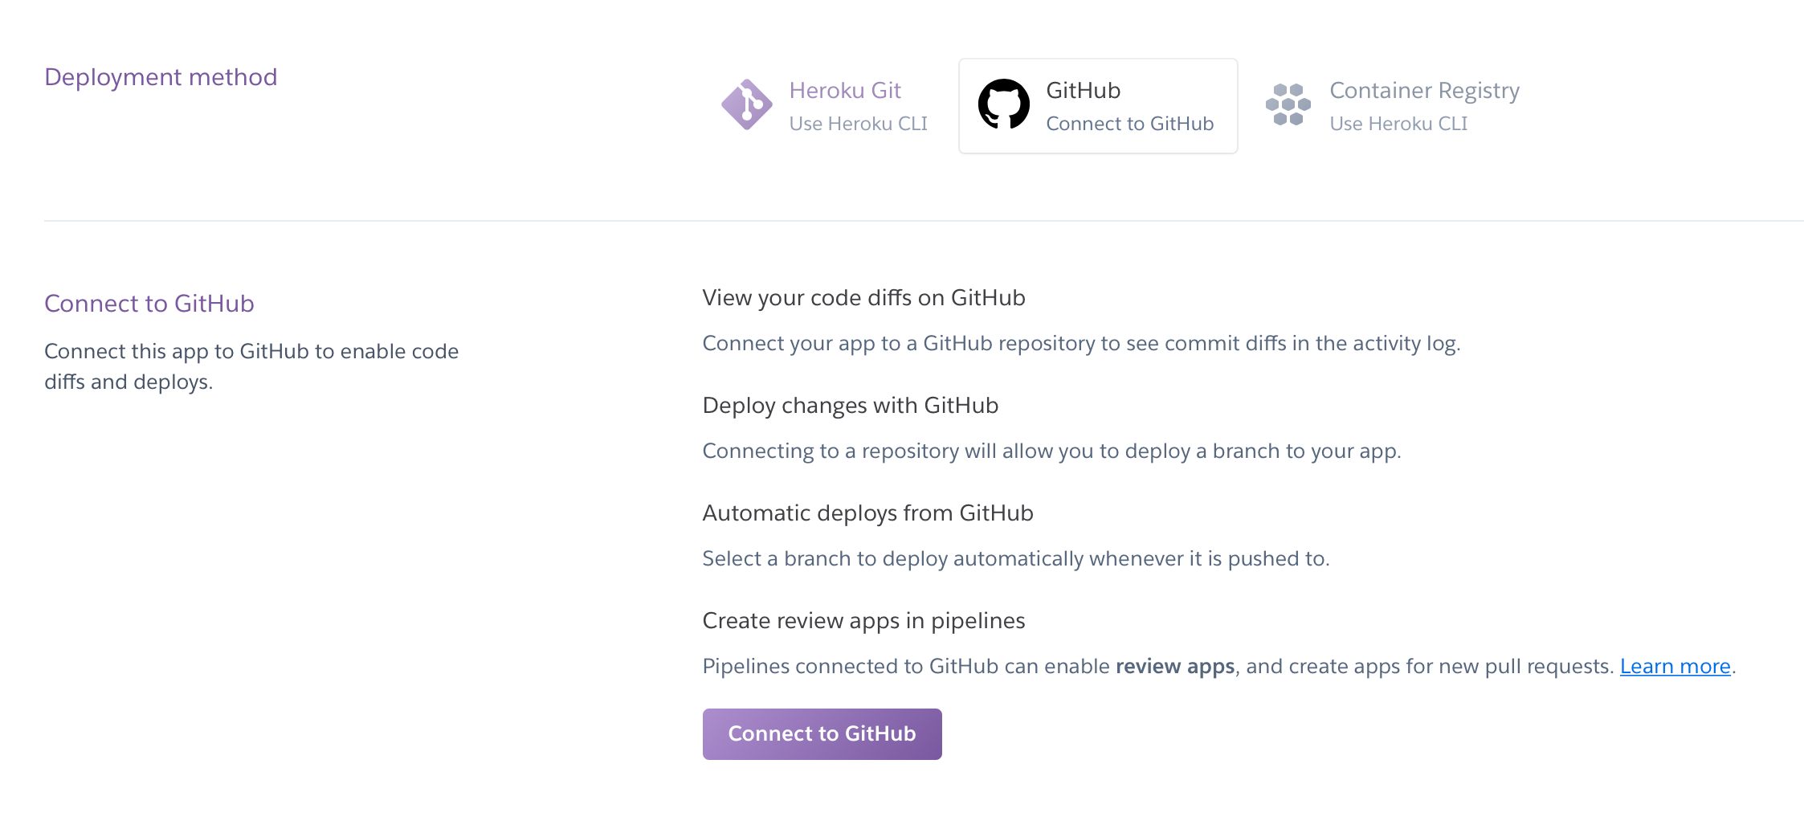Open the Learn more link about review apps
This screenshot has width=1804, height=821.
1675,666
